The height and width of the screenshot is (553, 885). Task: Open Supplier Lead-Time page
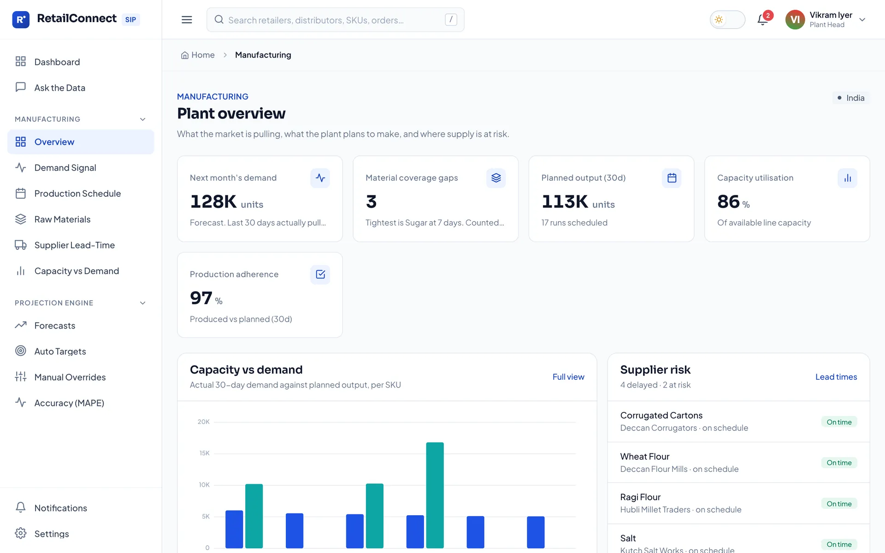81,245
